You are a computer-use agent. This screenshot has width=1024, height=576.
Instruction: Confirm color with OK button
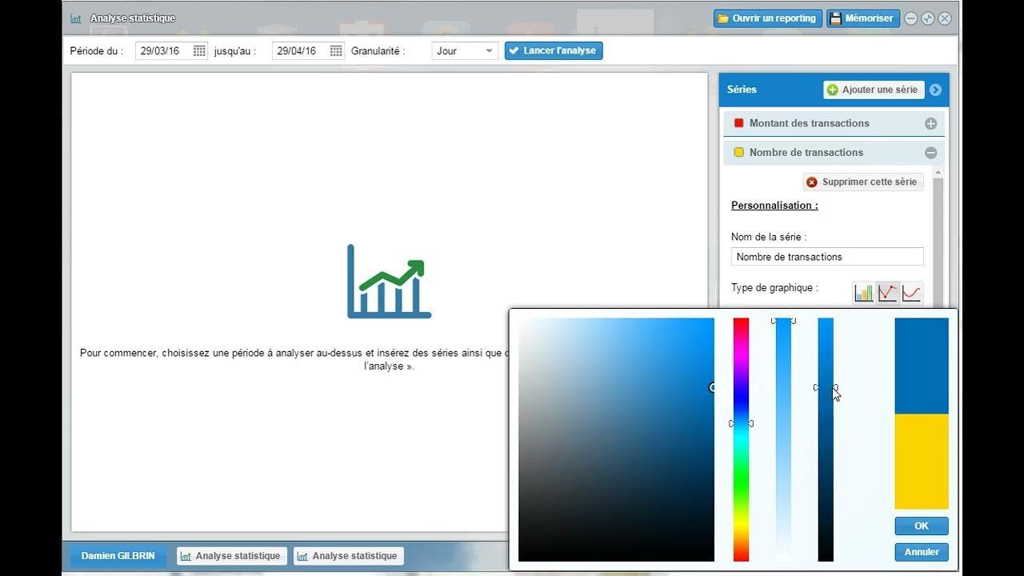pos(922,526)
